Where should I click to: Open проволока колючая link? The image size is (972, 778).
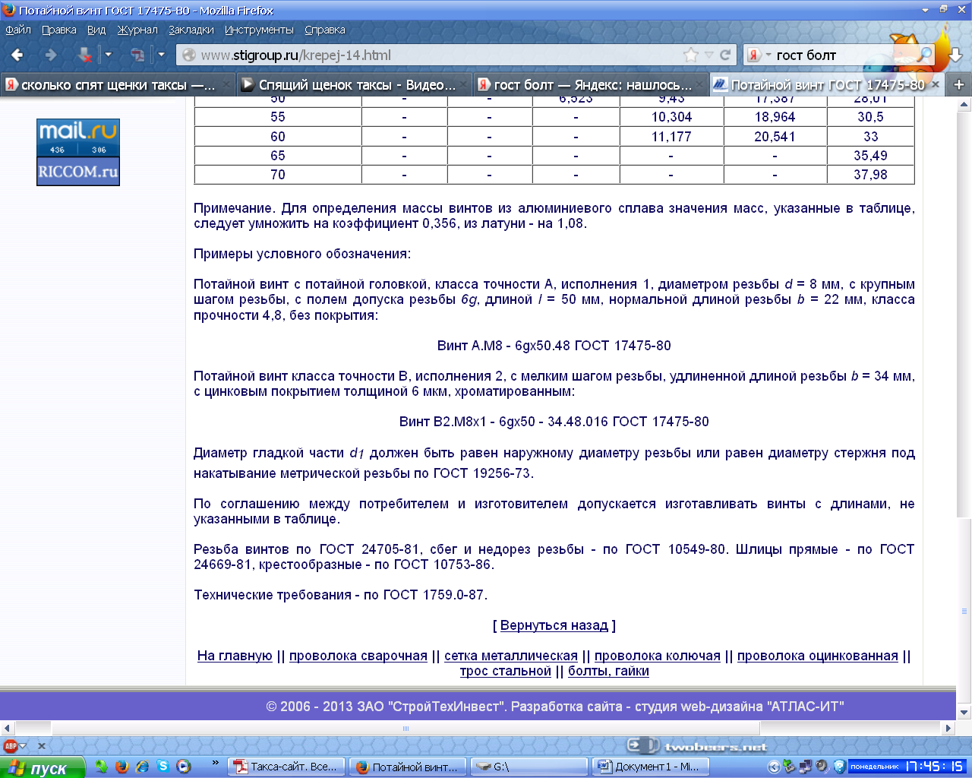click(x=658, y=656)
